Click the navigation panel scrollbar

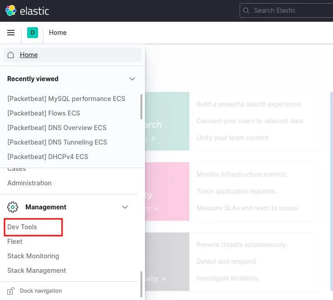(141, 284)
